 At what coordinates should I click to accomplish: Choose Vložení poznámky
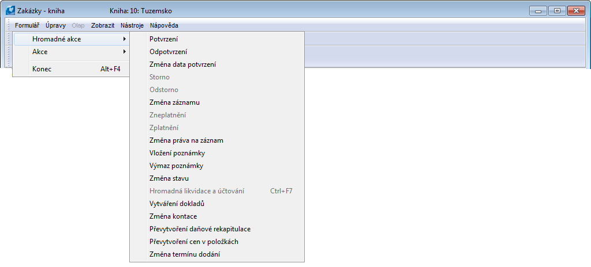[x=177, y=153]
